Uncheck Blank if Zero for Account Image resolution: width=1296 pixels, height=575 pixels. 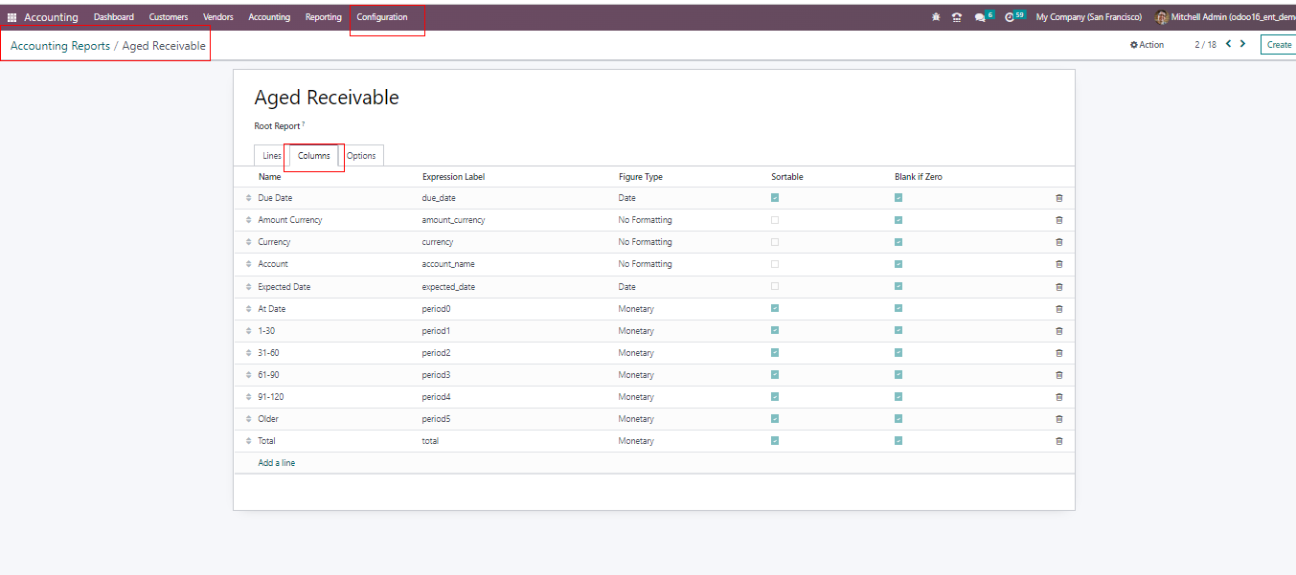click(x=898, y=264)
